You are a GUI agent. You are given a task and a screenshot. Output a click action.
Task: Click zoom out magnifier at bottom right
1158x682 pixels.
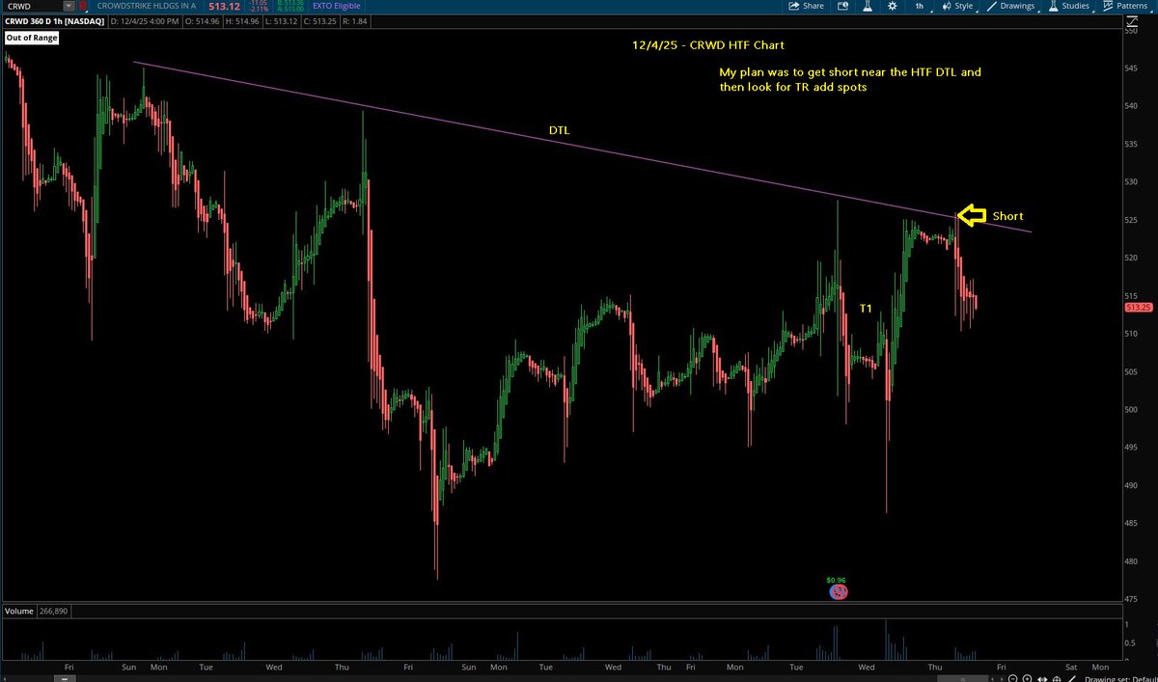pyautogui.click(x=1012, y=679)
